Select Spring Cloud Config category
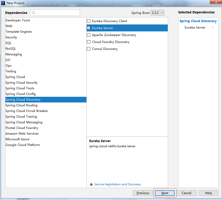This screenshot has height=200, width=222. click(46, 94)
